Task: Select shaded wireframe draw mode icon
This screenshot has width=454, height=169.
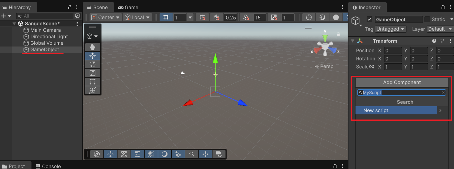Action: (x=322, y=18)
